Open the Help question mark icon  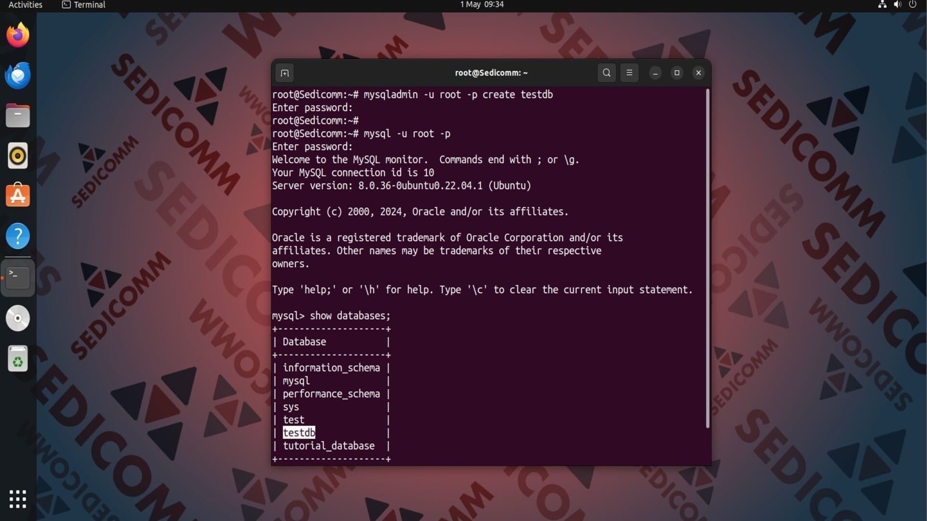tap(18, 236)
